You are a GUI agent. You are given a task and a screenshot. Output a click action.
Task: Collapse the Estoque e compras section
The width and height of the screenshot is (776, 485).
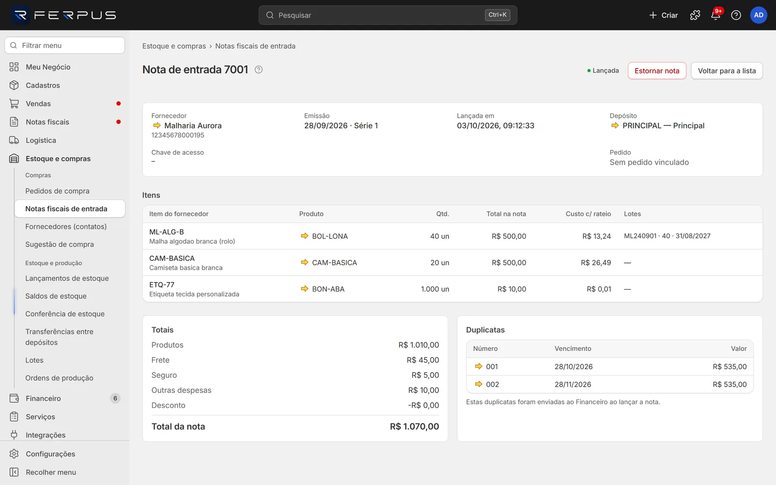(x=65, y=159)
